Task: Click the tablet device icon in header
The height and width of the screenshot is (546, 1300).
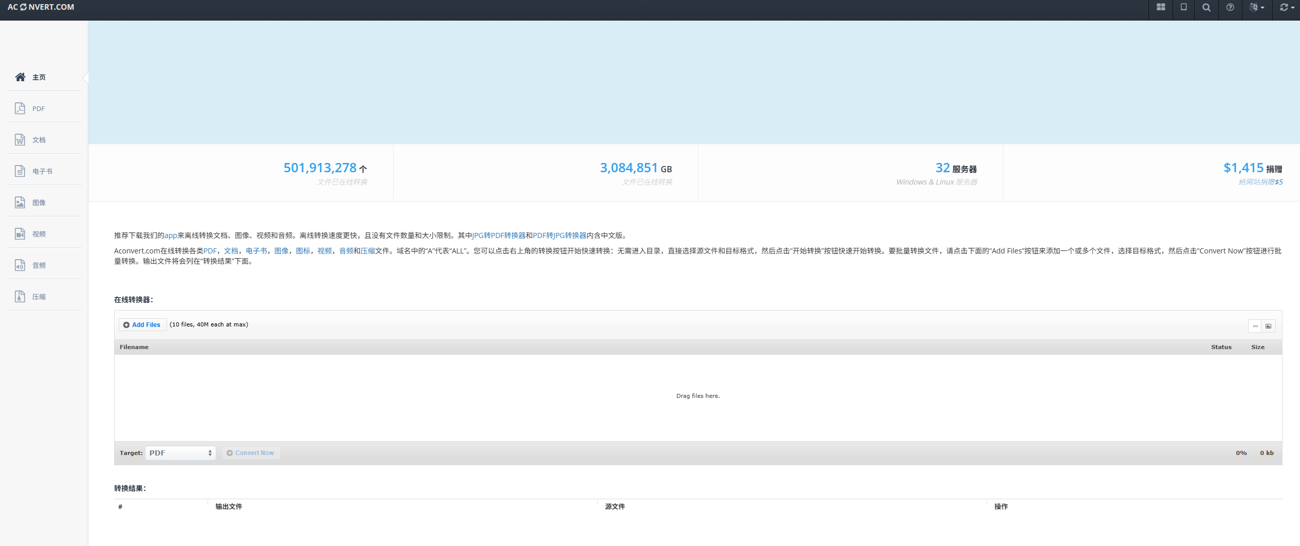Action: tap(1183, 7)
